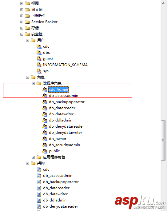Image resolution: width=167 pixels, height=211 pixels.
Task: Select the guest user text
Action: (x=48, y=59)
